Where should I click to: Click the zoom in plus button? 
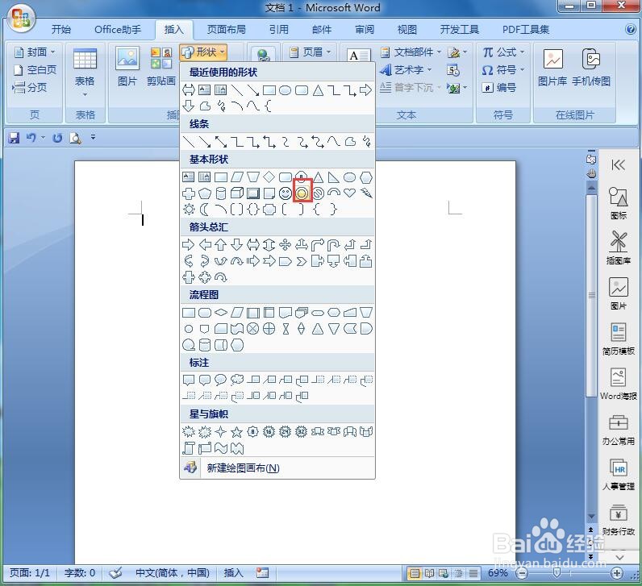(x=617, y=573)
